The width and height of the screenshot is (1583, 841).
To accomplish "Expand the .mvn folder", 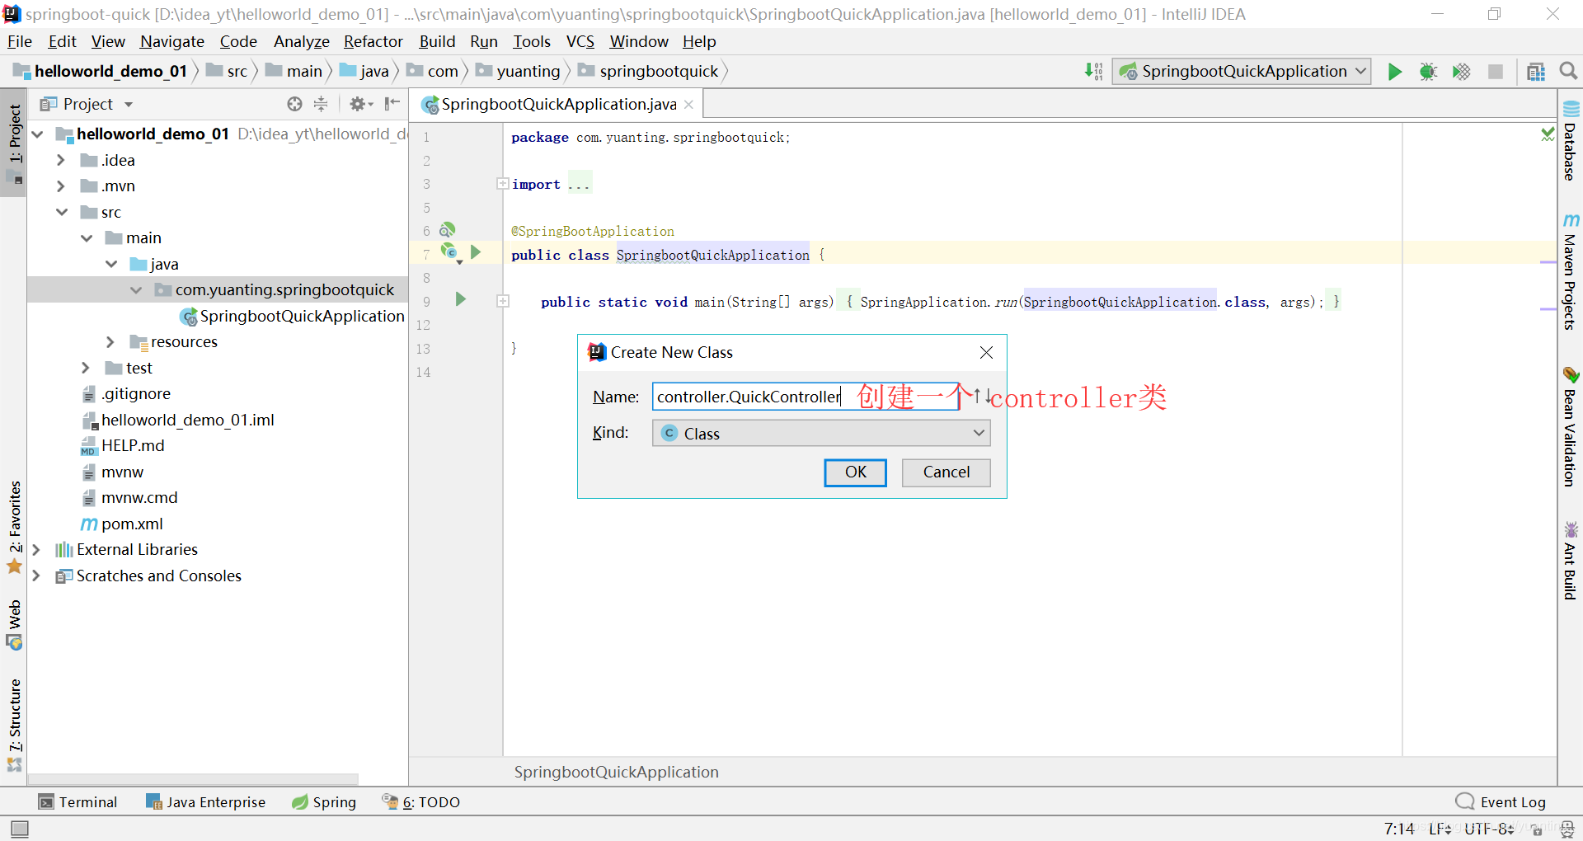I will tap(60, 186).
